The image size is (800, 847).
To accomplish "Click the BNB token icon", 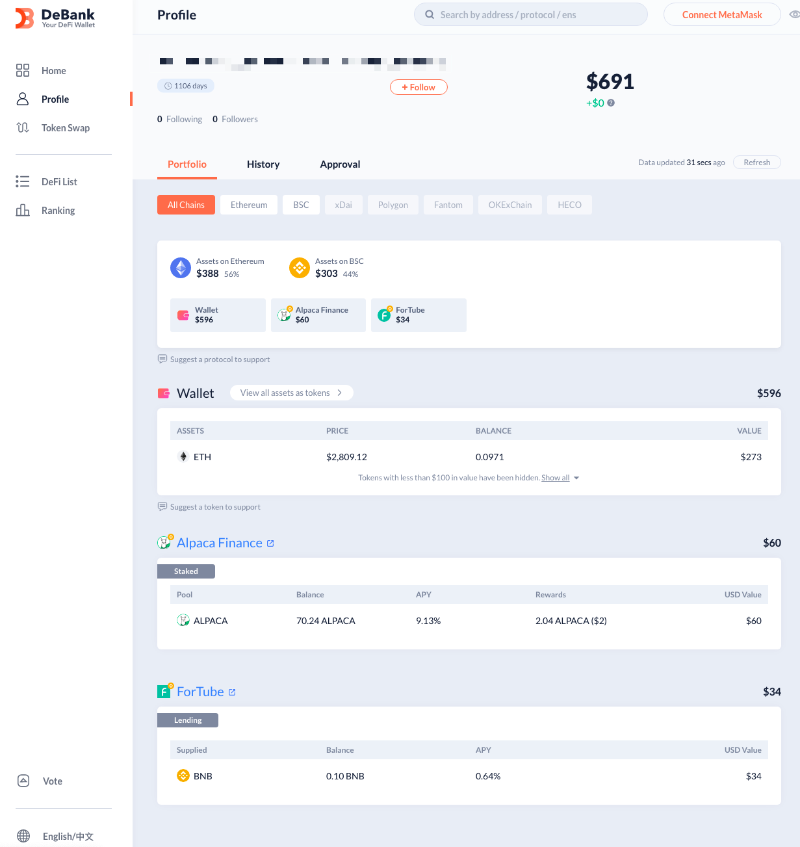I will pyautogui.click(x=183, y=775).
